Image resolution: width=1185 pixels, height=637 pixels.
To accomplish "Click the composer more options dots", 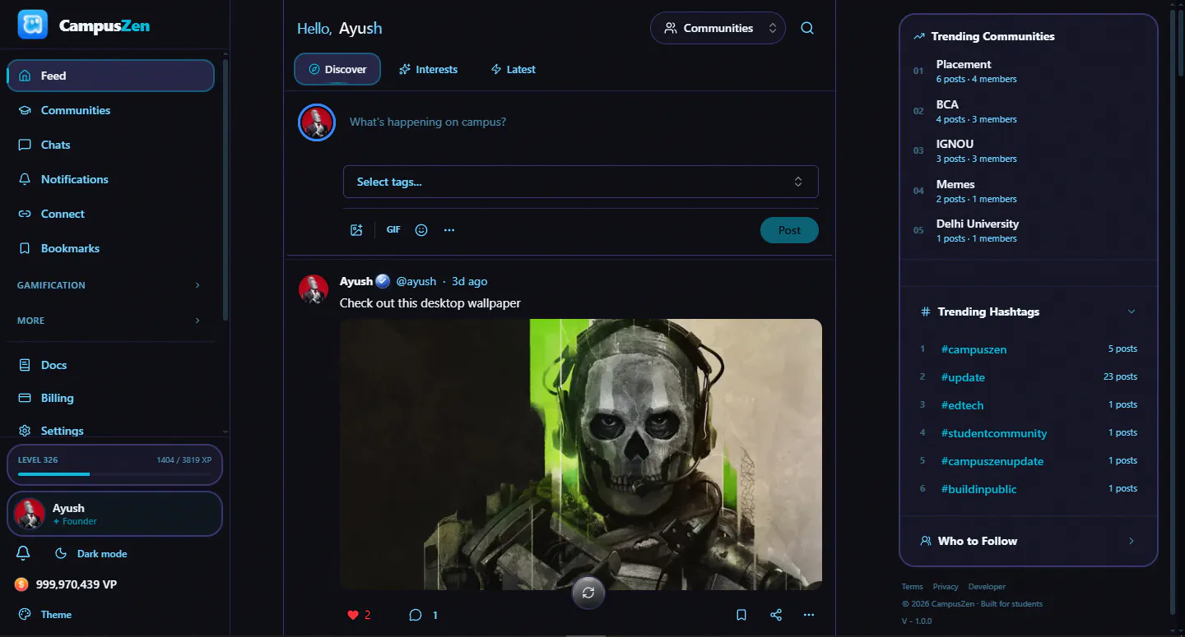I will tap(449, 230).
